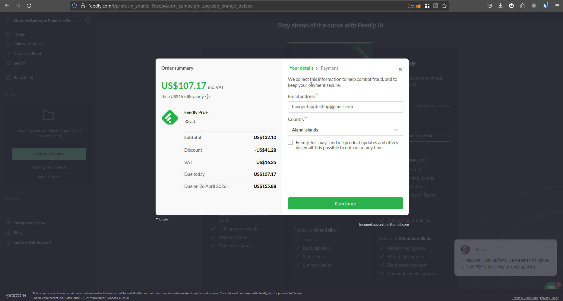Close the checkout dialog with X

click(x=400, y=69)
